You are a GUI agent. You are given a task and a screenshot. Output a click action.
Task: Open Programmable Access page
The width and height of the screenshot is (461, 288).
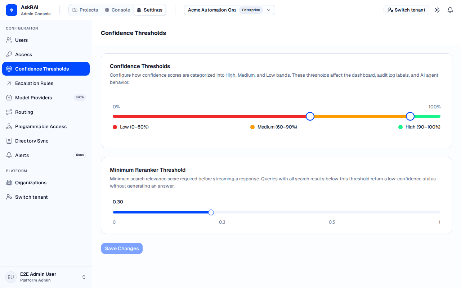[x=46, y=126]
